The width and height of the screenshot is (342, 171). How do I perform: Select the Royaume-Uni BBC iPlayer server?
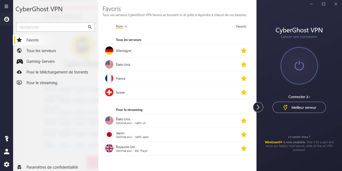tap(177, 148)
